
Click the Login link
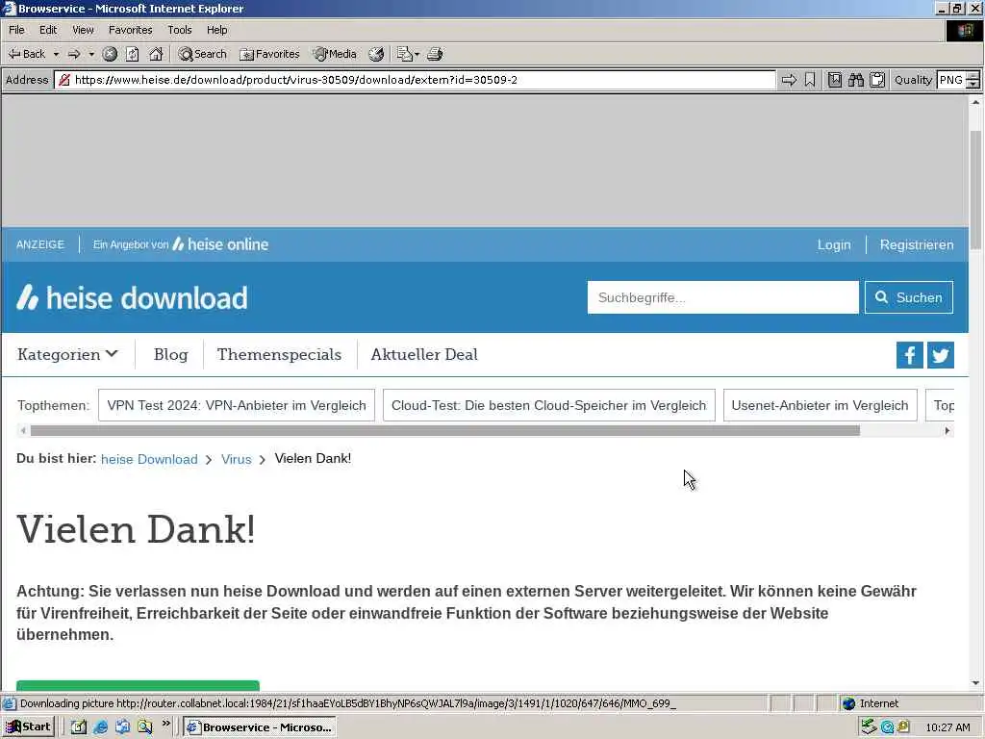click(834, 244)
